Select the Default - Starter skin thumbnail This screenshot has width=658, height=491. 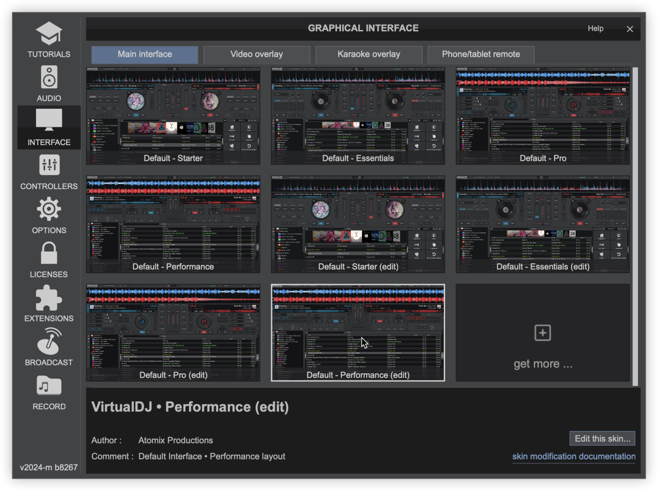[x=173, y=116]
